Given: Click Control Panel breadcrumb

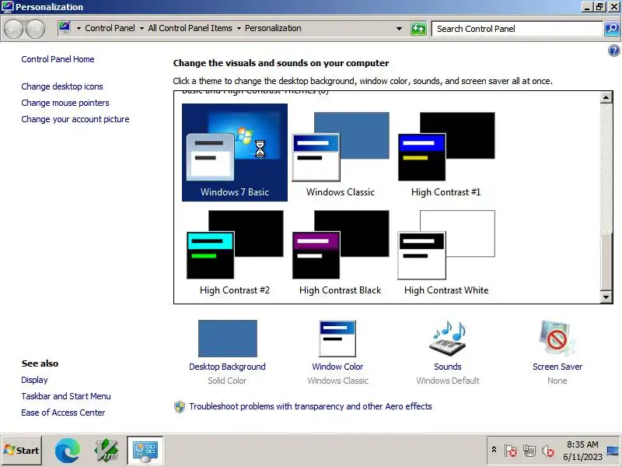Looking at the screenshot, I should pos(110,28).
